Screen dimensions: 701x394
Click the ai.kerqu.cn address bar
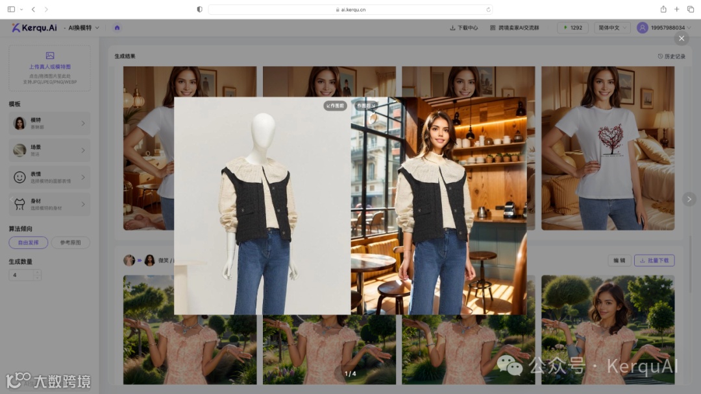(350, 9)
